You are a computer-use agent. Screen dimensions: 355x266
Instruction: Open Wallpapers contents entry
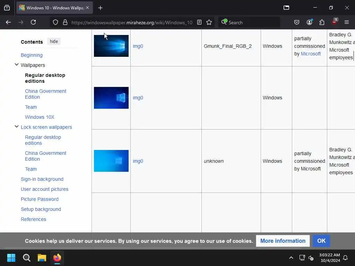coord(33,65)
